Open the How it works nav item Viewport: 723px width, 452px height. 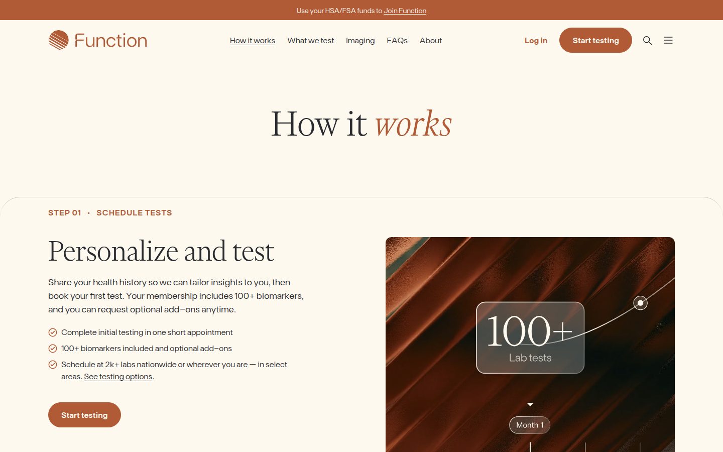click(253, 41)
